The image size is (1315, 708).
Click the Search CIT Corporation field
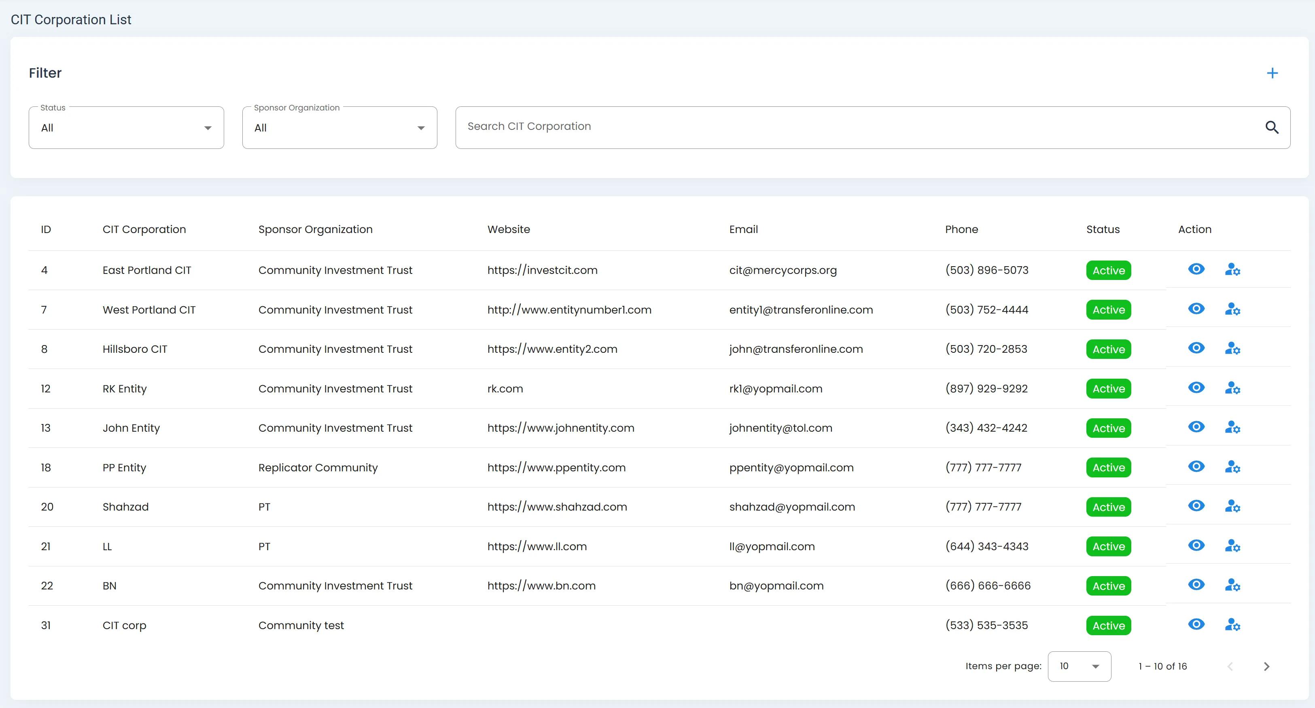click(x=858, y=127)
